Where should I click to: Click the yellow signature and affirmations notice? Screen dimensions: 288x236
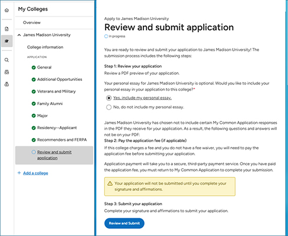pyautogui.click(x=170, y=186)
